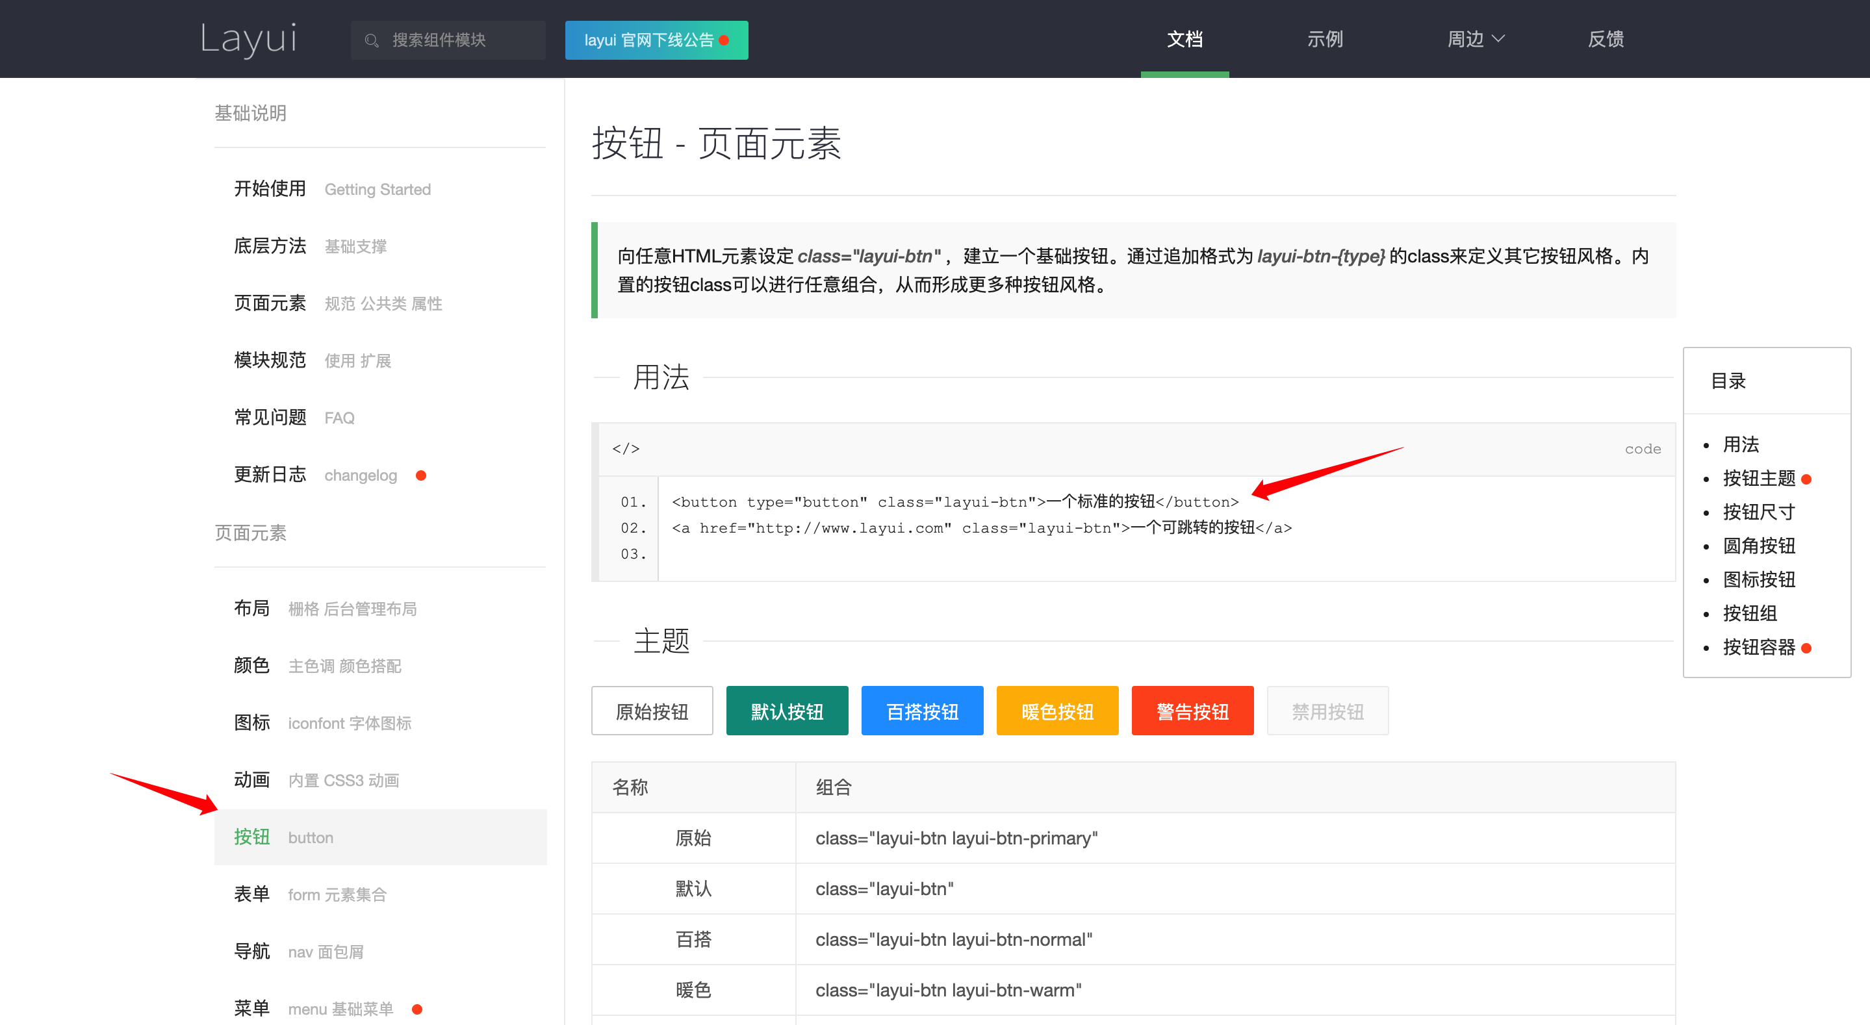Select the 按钮 button sidebar item
This screenshot has width=1870, height=1025.
point(379,837)
